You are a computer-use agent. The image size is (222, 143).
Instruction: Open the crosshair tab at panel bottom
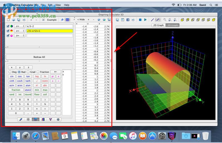point(28,119)
